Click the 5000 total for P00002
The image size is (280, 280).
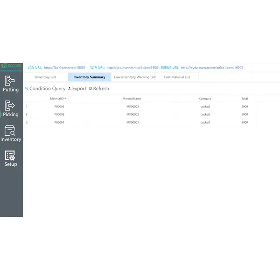pos(245,114)
